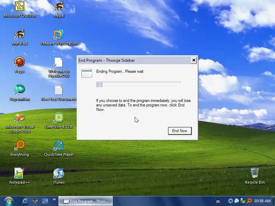The width and height of the screenshot is (275, 206).
Task: Select the Welcome to FlyakiteOSX file
Action: click(59, 67)
